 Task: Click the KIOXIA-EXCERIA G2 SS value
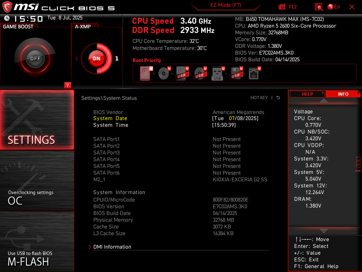(240, 180)
